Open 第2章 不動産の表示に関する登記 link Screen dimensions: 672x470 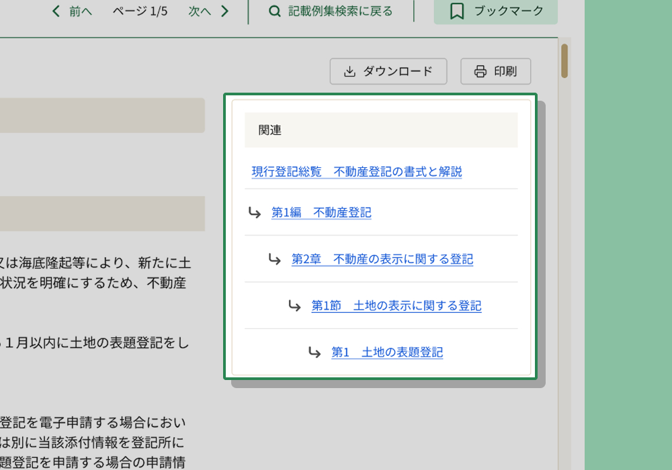(382, 259)
